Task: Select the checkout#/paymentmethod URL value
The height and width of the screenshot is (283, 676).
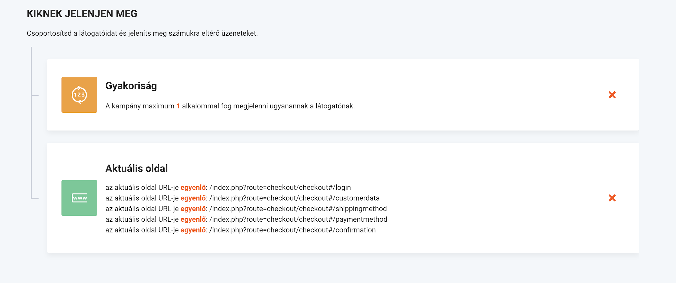Action: point(298,219)
